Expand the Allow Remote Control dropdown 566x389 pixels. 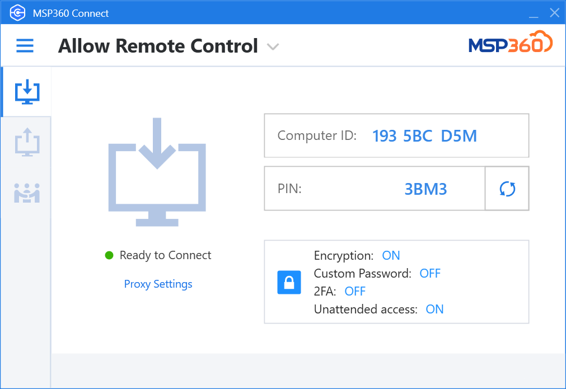[x=273, y=47]
